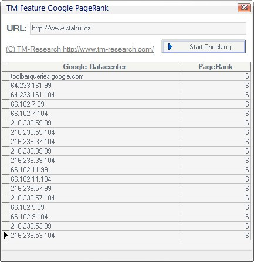This screenshot has width=254, height=262.
Task: Sort by Google Datacenter column header
Action: [95, 67]
